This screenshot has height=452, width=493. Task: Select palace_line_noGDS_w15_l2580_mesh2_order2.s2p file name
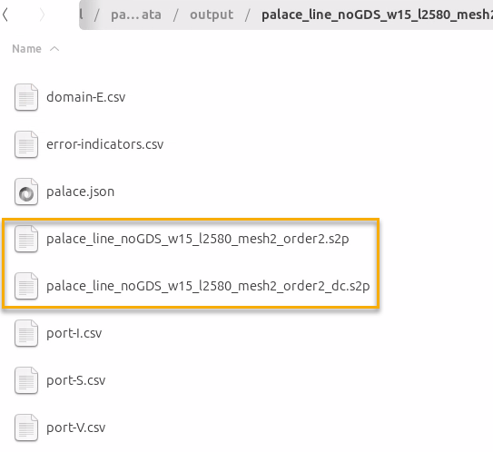pyautogui.click(x=198, y=239)
